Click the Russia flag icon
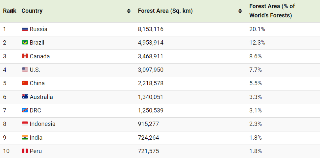The width and height of the screenshot is (320, 158). (x=25, y=29)
